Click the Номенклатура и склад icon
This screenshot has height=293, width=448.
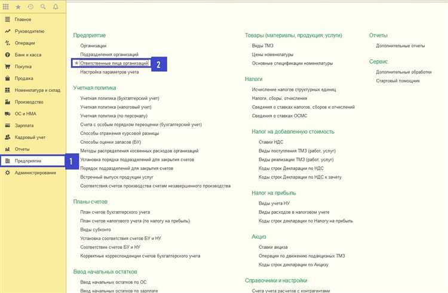(x=7, y=90)
